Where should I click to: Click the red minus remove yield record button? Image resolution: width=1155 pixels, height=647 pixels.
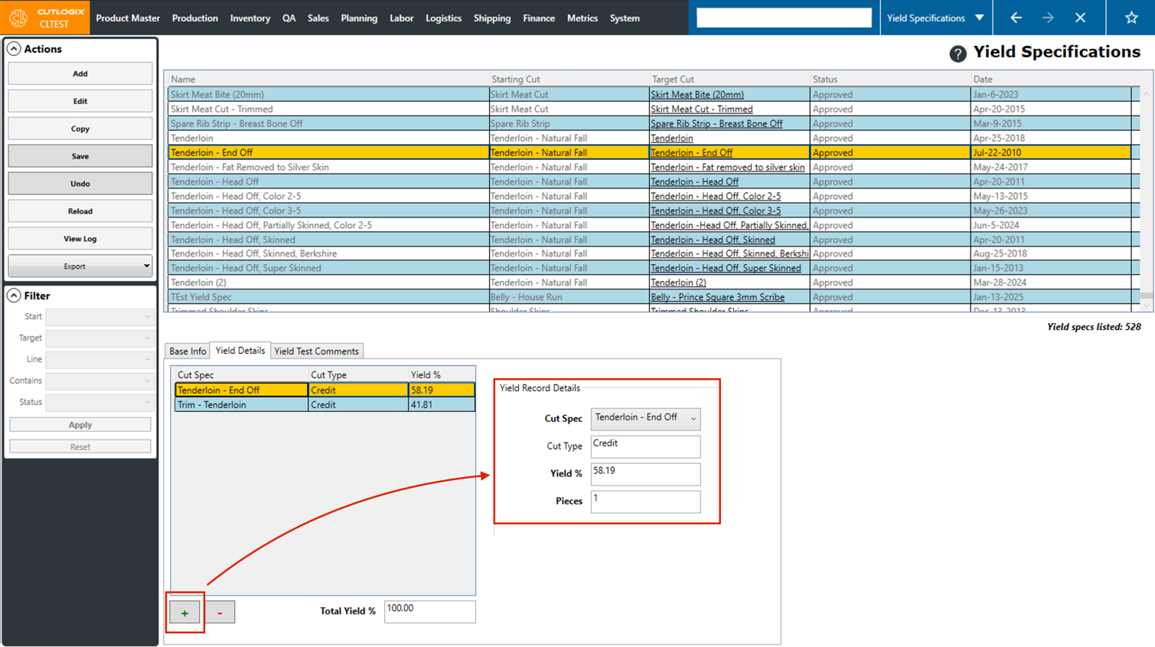pos(220,613)
